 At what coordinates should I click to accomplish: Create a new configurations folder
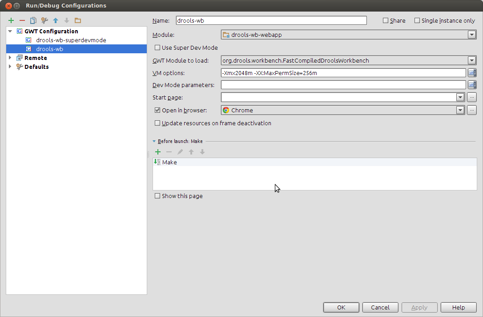pyautogui.click(x=78, y=20)
